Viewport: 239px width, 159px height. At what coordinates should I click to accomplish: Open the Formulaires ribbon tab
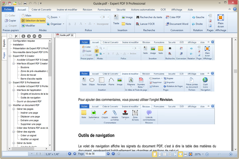pos(104,10)
